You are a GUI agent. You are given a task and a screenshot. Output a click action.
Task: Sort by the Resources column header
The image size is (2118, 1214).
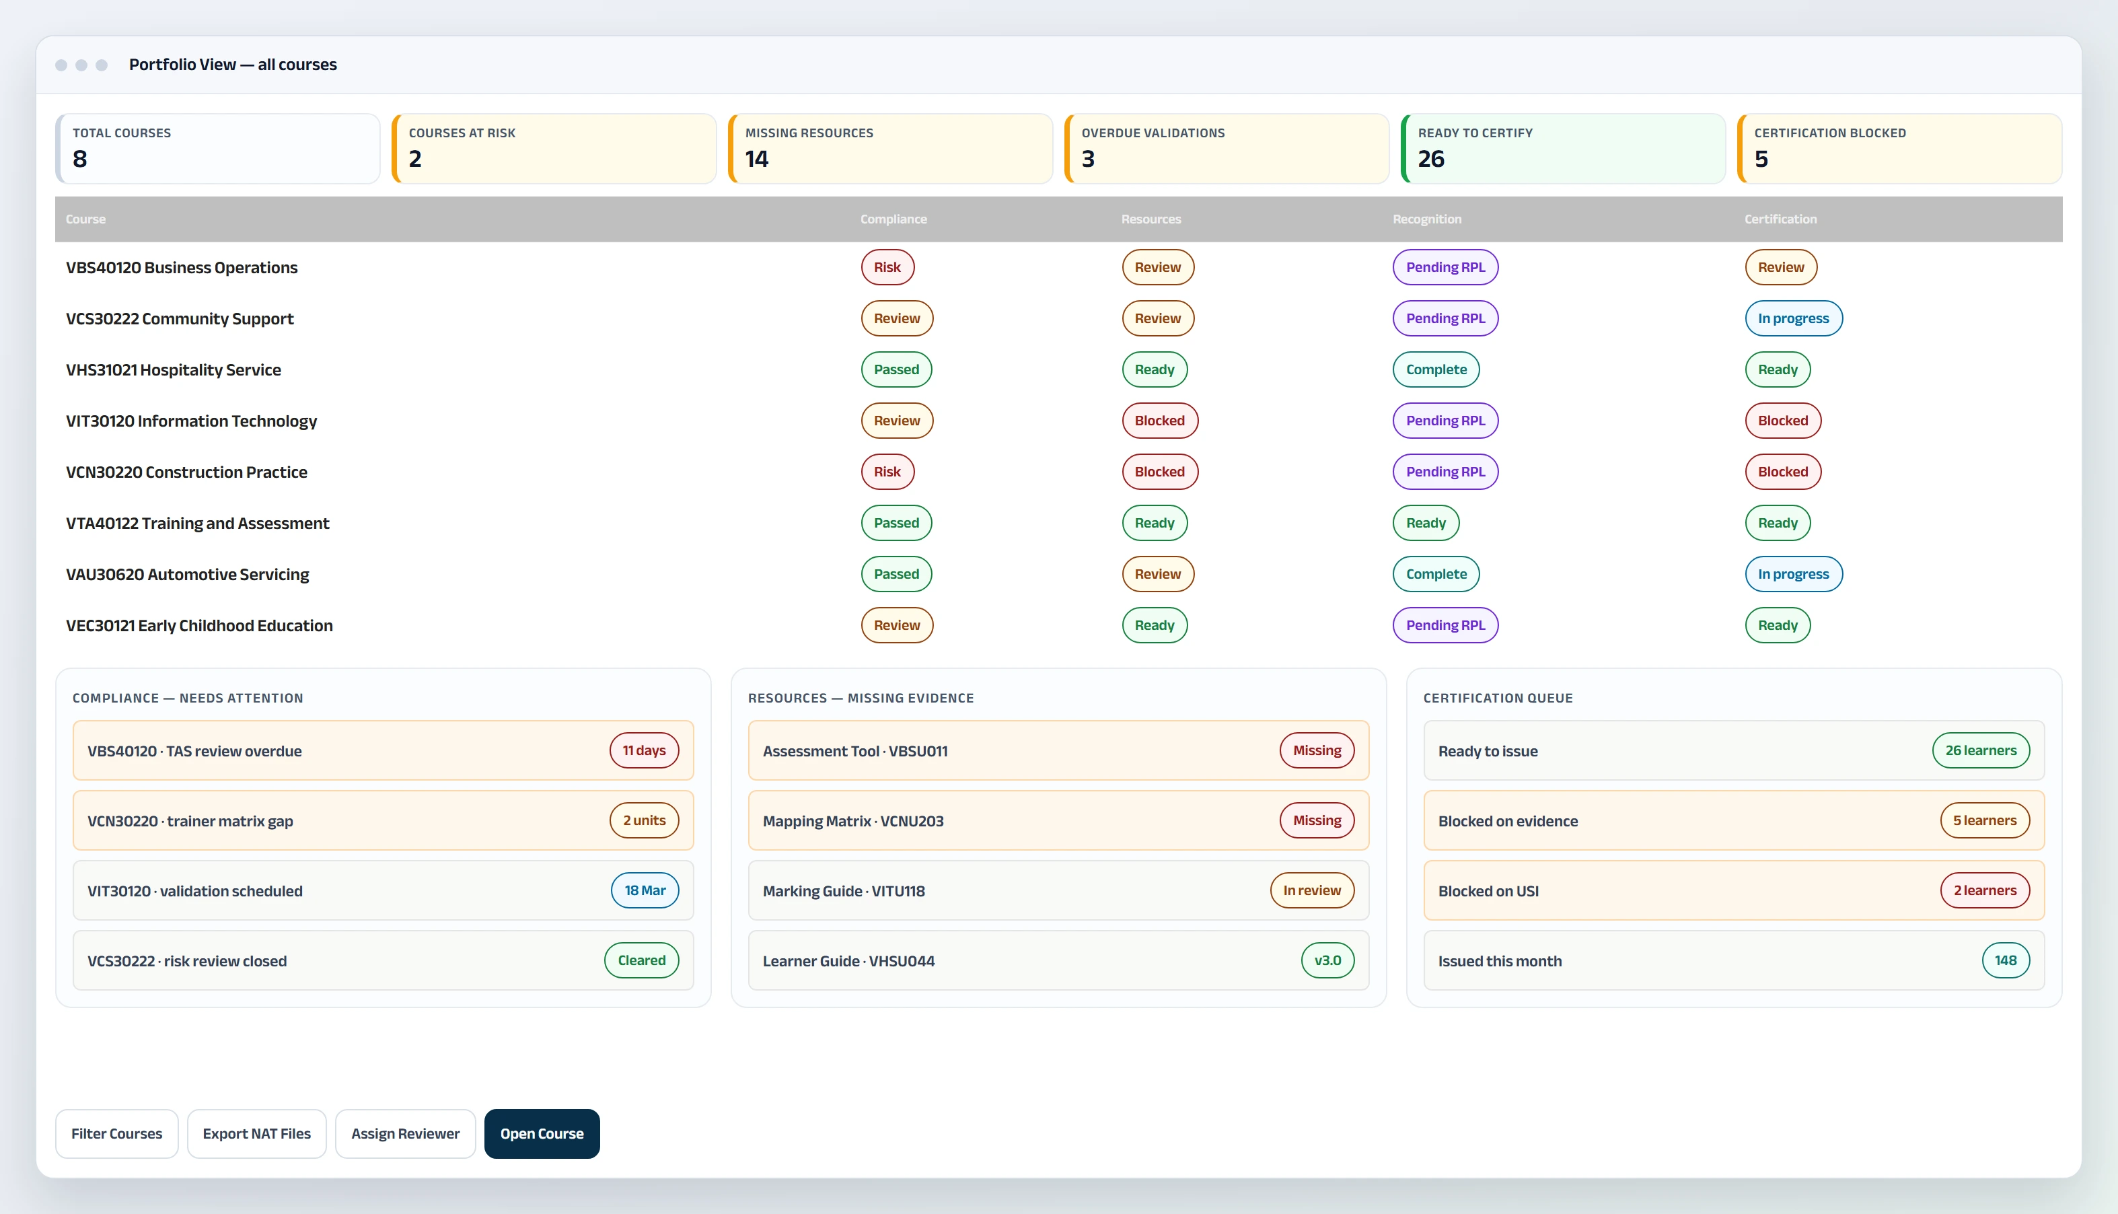pos(1151,219)
